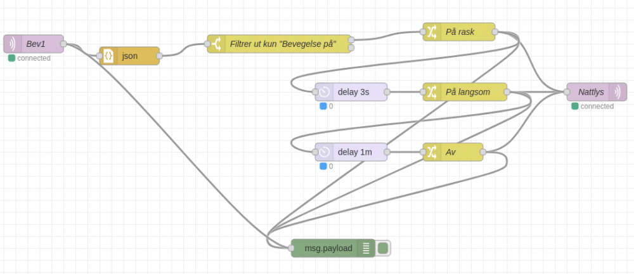Click the timer icon on delay 1m node
The height and width of the screenshot is (274, 634).
(324, 152)
